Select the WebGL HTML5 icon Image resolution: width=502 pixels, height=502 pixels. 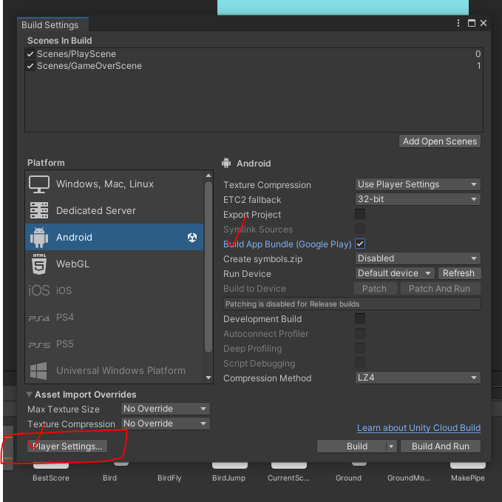(x=39, y=264)
